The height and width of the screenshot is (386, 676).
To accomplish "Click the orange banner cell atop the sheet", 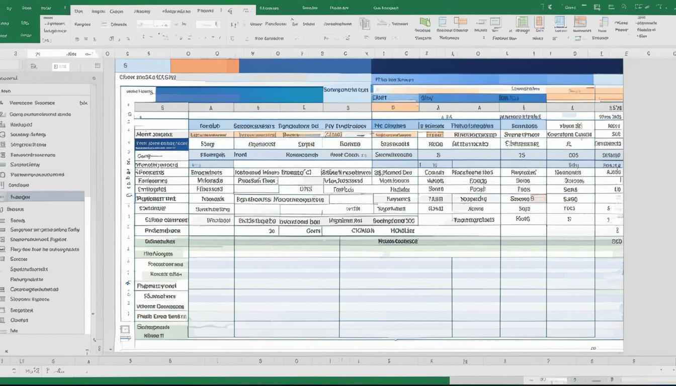I will tap(205, 66).
